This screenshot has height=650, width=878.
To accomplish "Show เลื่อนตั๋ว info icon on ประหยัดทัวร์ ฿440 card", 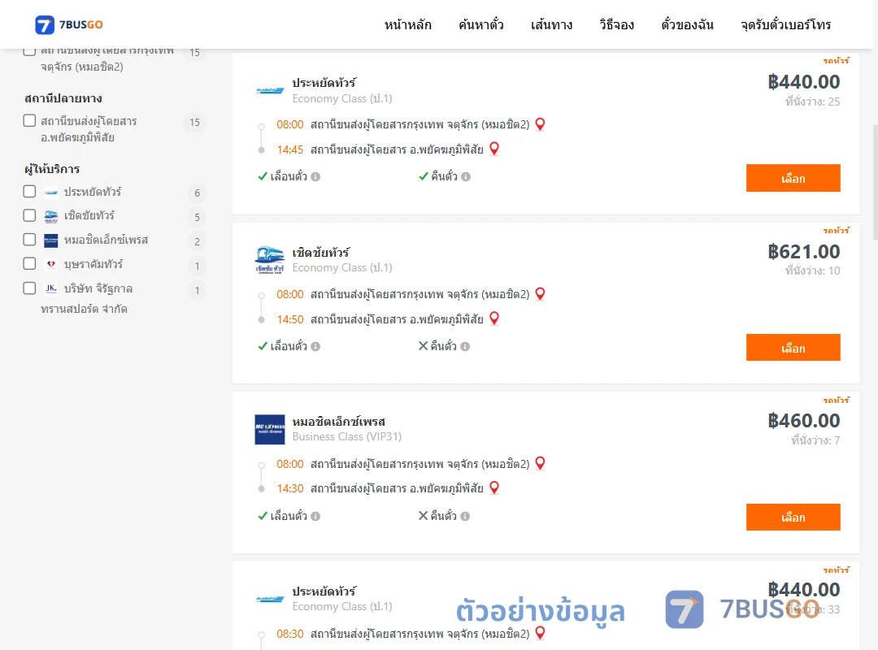I will click(x=315, y=177).
